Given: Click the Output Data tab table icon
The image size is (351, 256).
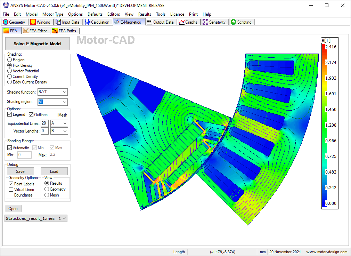Looking at the screenshot, I should point(149,22).
